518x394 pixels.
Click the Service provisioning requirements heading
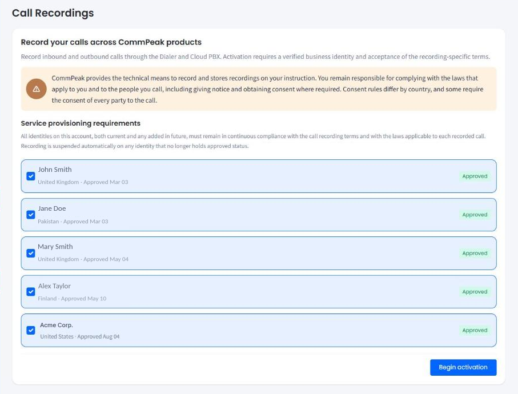pyautogui.click(x=81, y=123)
